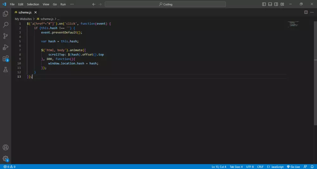Open the Go menu
Screen dimensions: 317x169
tap(55, 4)
